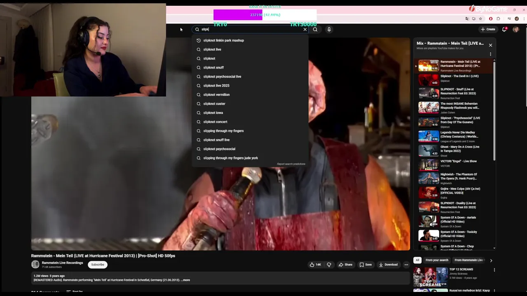Click inside the YouTube search input field
The image size is (527, 296).
[x=251, y=29]
